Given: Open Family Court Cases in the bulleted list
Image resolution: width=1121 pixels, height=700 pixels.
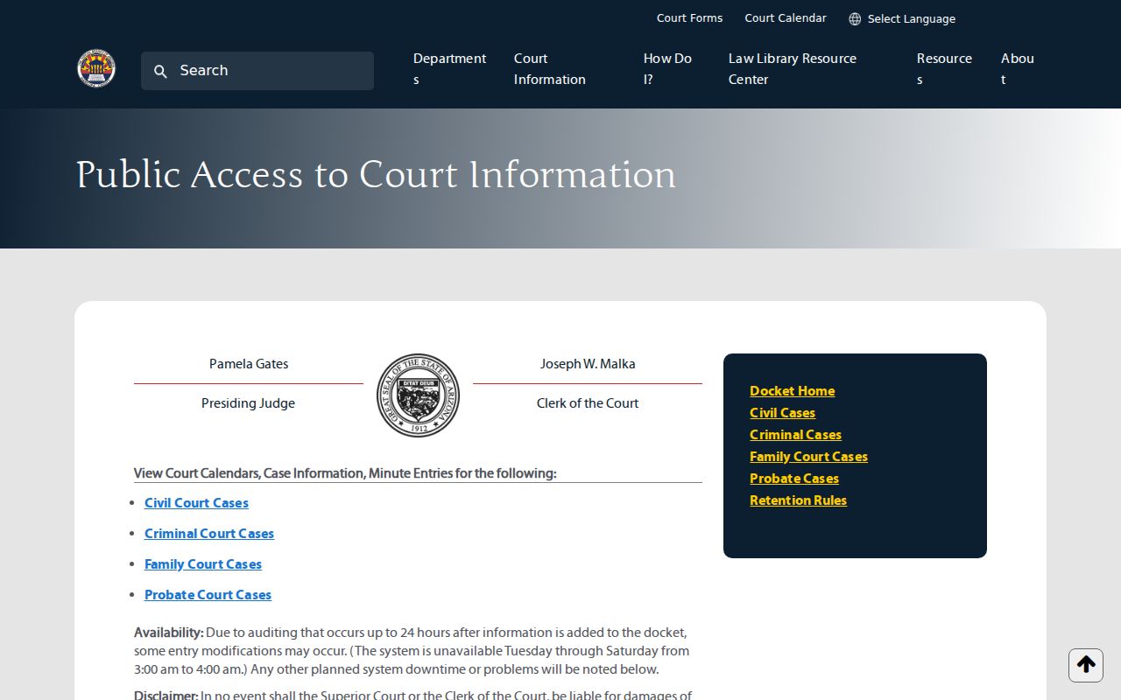Looking at the screenshot, I should tap(203, 564).
